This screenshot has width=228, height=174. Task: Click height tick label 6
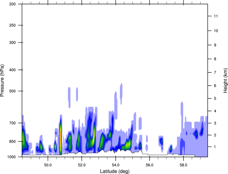(x=215, y=86)
